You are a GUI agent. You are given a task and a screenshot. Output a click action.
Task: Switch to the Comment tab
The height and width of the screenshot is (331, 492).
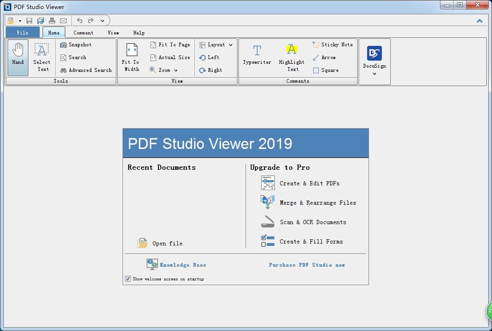(x=83, y=33)
